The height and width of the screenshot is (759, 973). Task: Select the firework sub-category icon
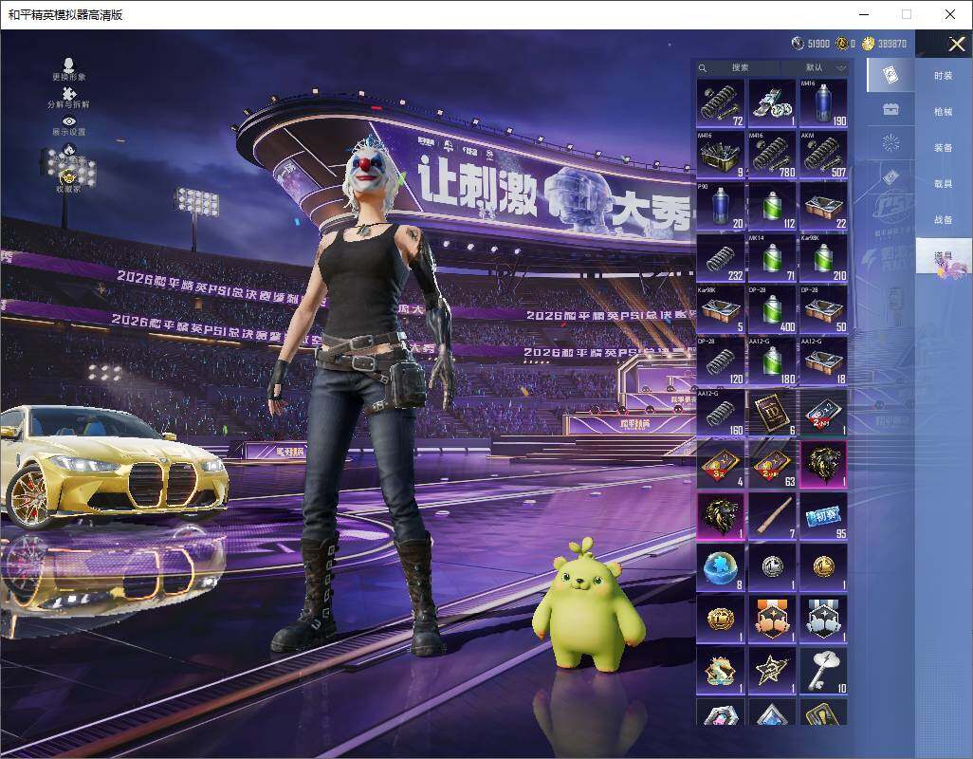[x=890, y=143]
